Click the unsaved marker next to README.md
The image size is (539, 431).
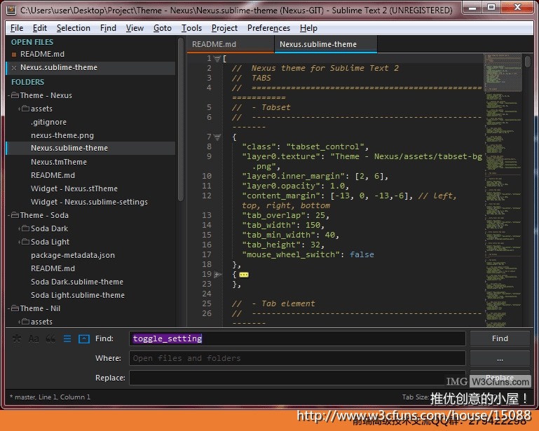(x=14, y=54)
